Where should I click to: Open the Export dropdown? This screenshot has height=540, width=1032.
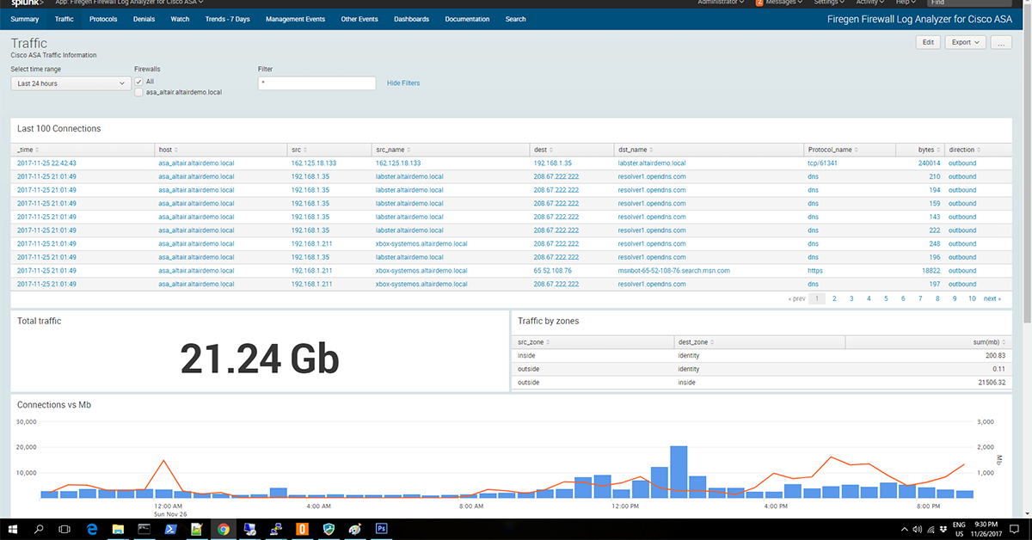click(965, 41)
